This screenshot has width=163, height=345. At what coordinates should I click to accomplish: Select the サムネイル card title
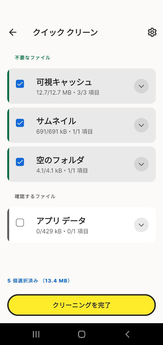(56, 121)
